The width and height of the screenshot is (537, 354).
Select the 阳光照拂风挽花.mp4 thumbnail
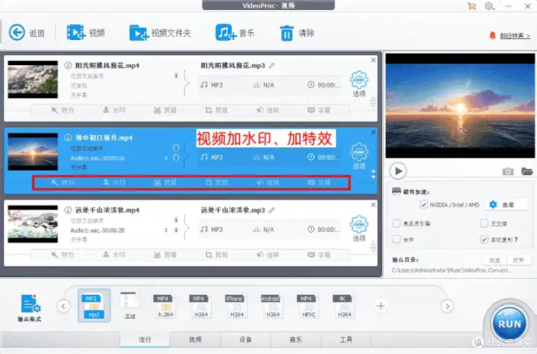point(33,80)
